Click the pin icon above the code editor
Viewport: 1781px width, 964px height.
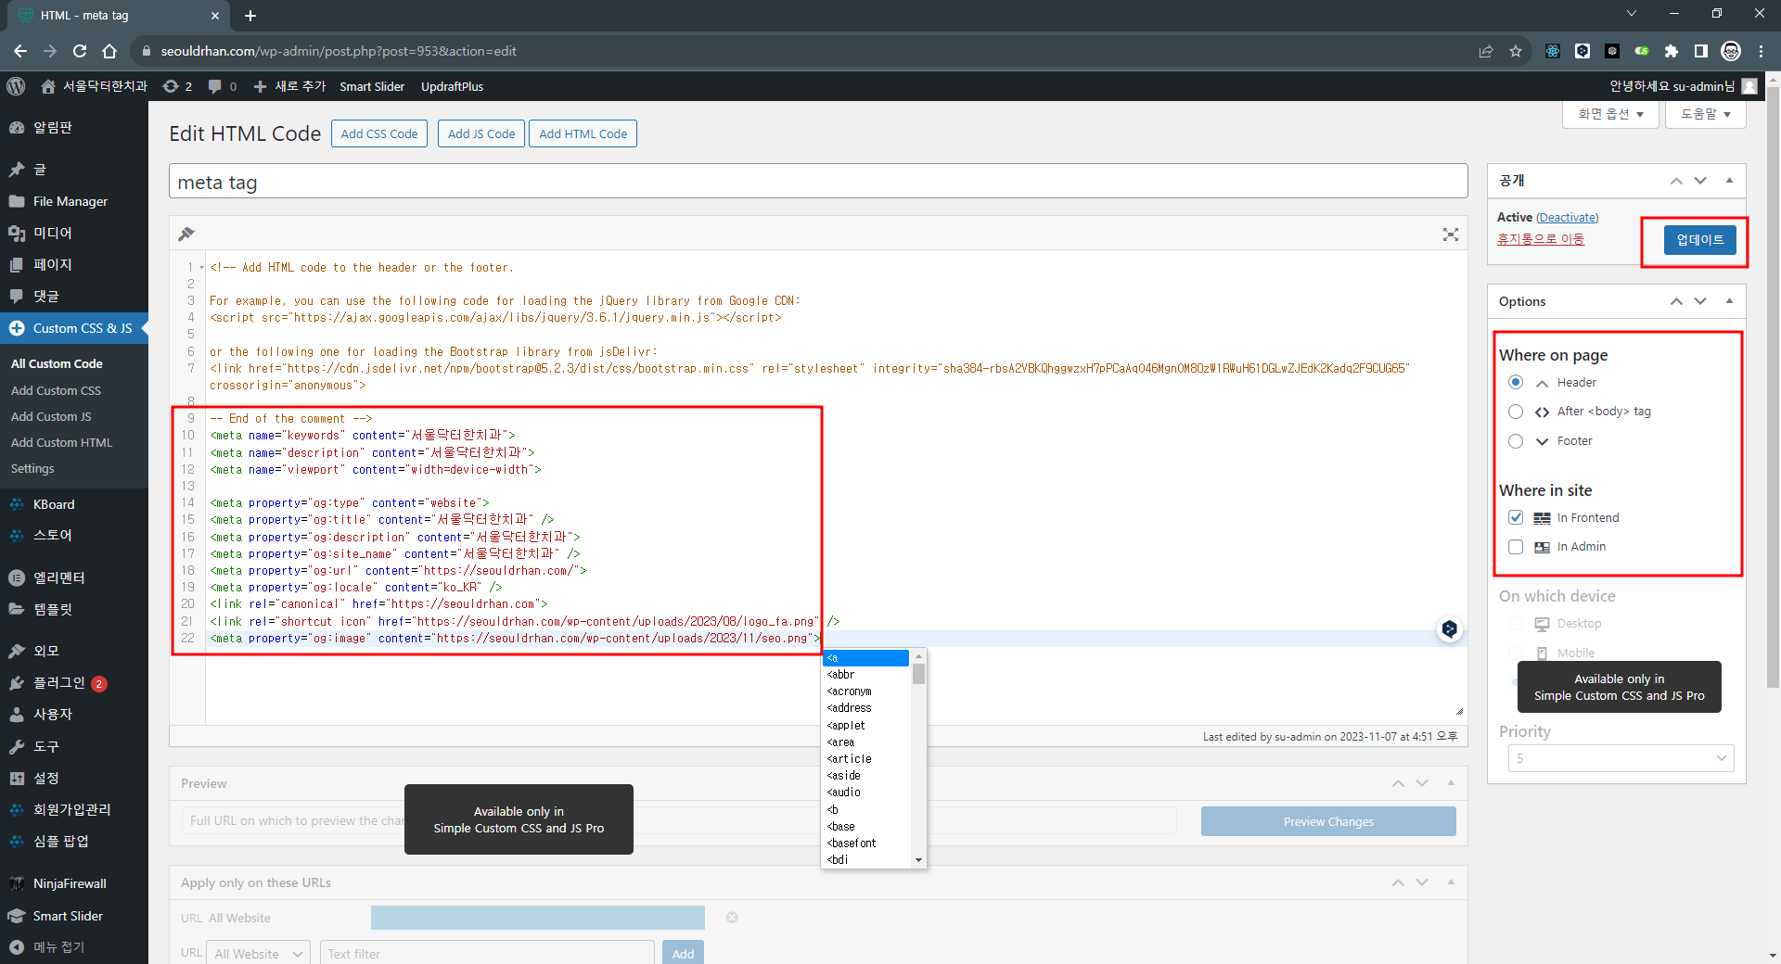click(x=186, y=234)
